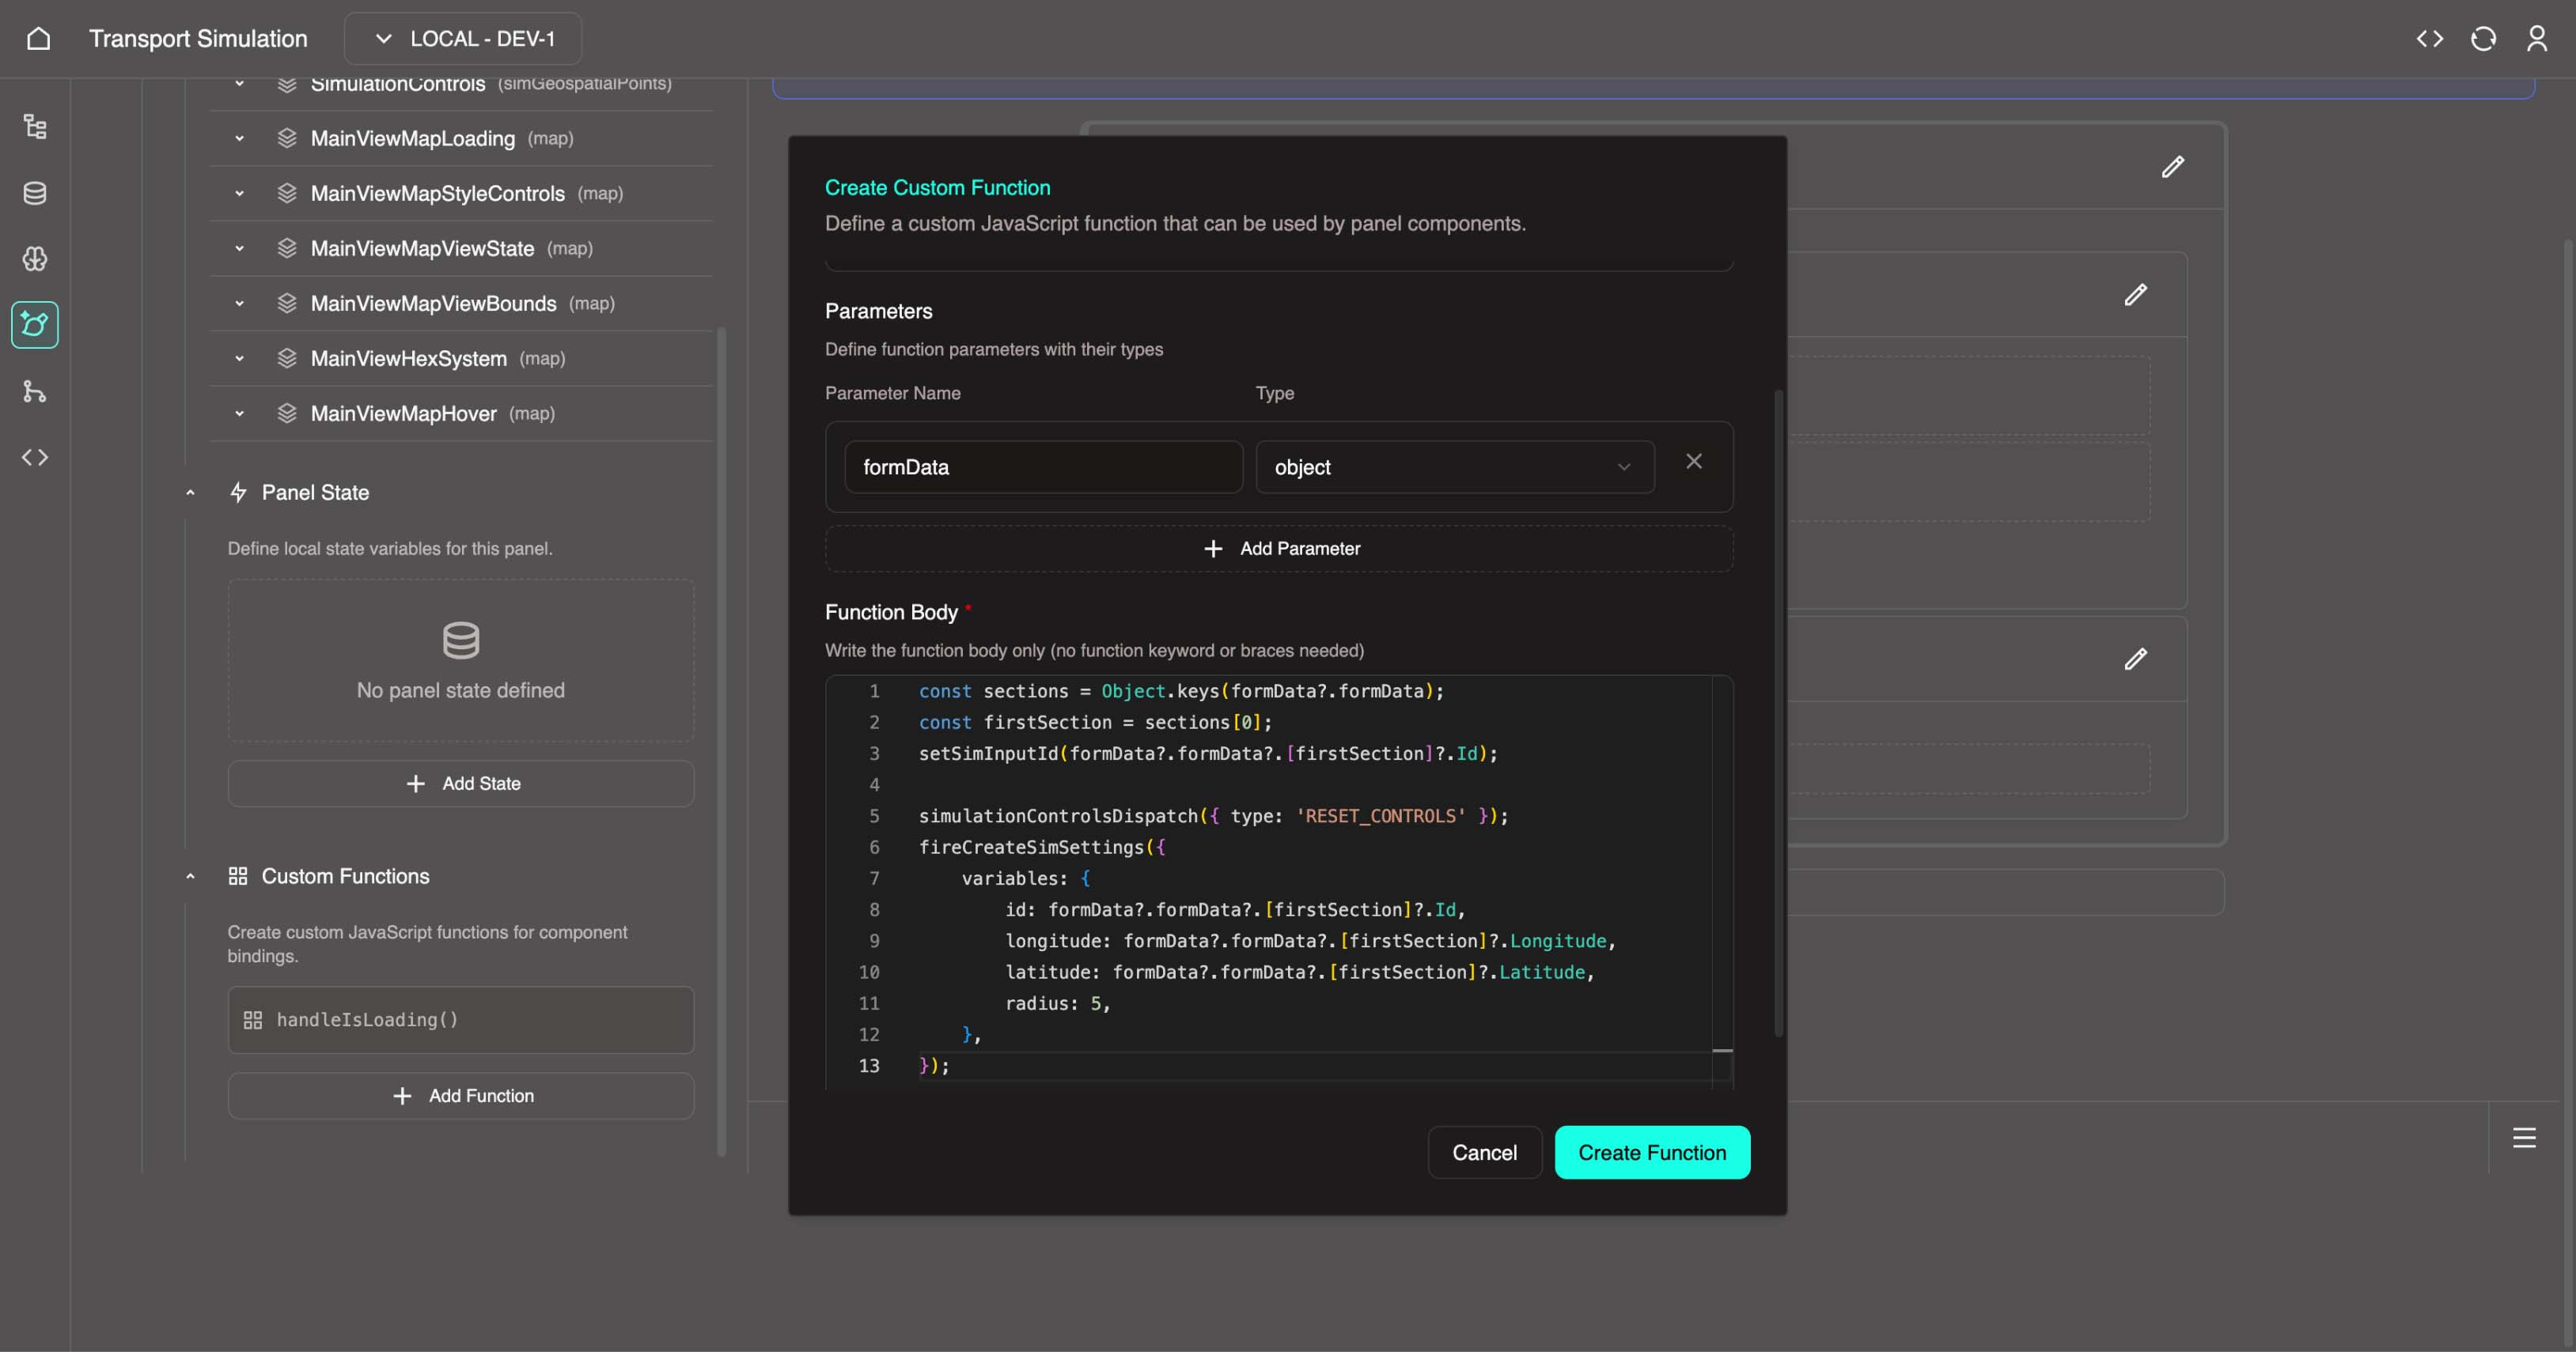2576x1352 pixels.
Task: Click the 'Function Body' label
Action: pyautogui.click(x=891, y=611)
